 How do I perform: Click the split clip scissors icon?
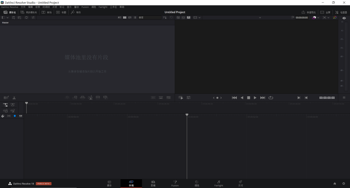(x=14, y=98)
